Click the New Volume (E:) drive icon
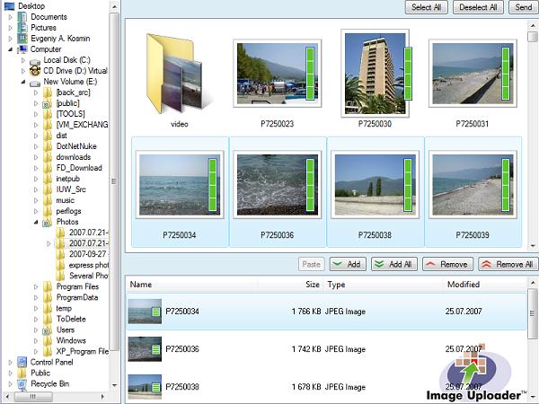 tap(35, 82)
